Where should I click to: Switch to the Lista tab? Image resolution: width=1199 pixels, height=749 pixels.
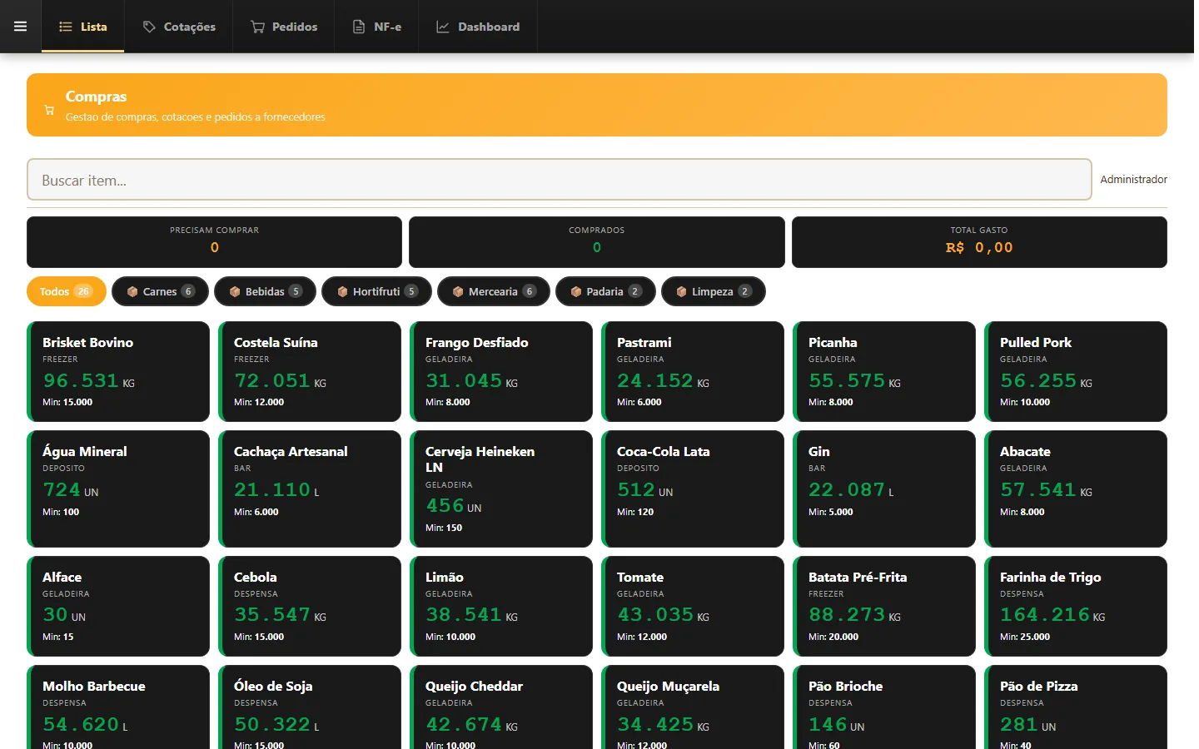tap(82, 27)
